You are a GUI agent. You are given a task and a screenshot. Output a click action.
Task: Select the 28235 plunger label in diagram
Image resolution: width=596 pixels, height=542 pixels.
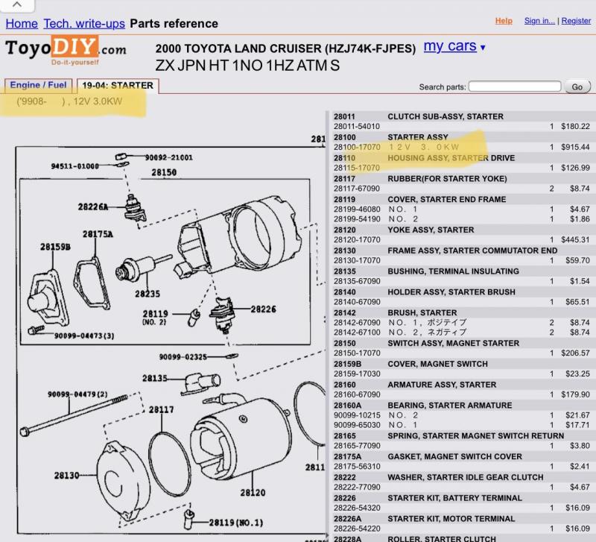point(147,294)
